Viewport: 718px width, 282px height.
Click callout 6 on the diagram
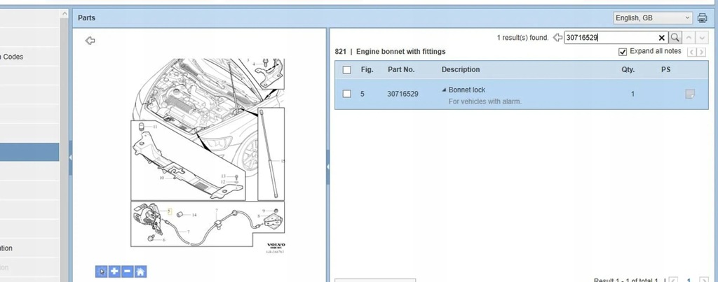click(164, 239)
